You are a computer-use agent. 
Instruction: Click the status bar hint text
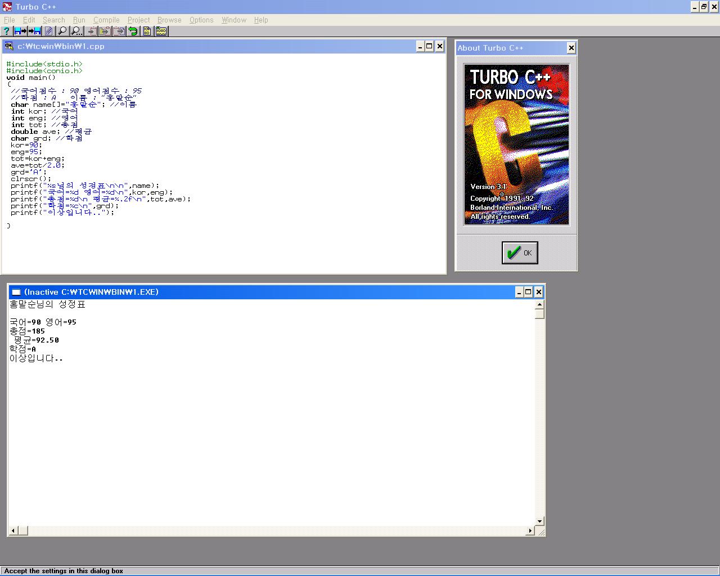point(64,570)
